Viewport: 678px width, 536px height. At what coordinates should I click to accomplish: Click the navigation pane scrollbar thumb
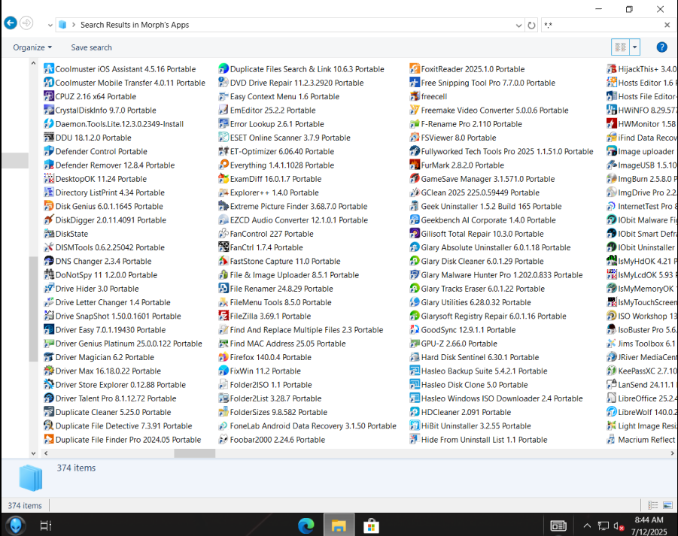click(x=33, y=309)
